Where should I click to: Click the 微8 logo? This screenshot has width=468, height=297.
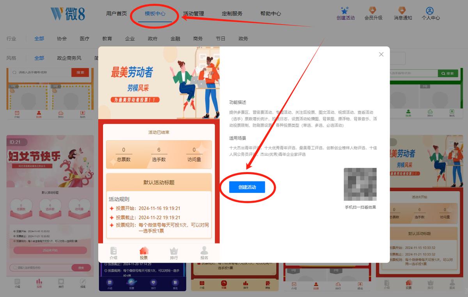coord(67,14)
